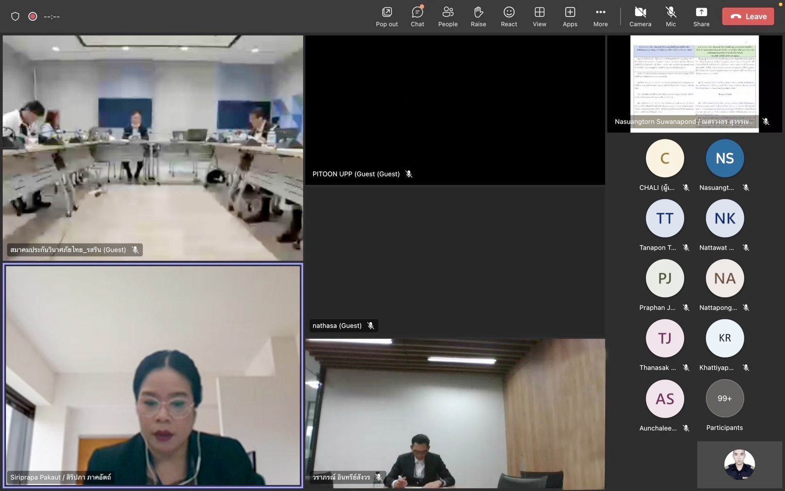Click the CHALI participant avatar

tap(664, 158)
